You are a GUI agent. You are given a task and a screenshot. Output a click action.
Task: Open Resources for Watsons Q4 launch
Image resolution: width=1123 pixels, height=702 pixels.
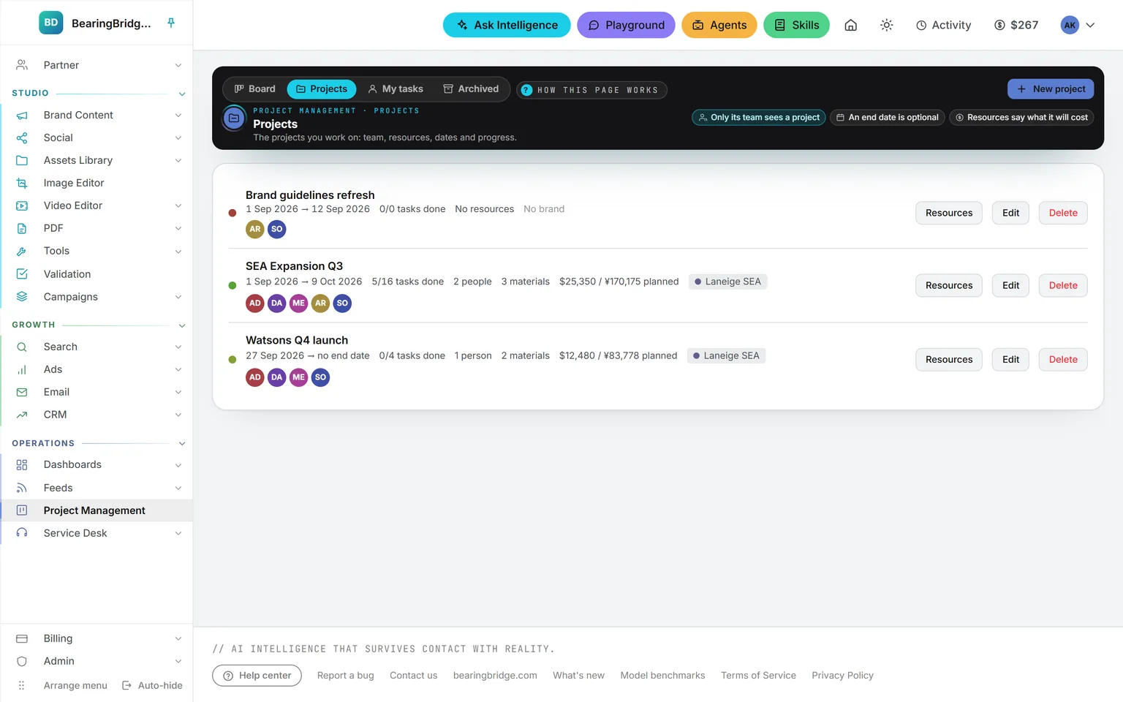click(x=949, y=359)
